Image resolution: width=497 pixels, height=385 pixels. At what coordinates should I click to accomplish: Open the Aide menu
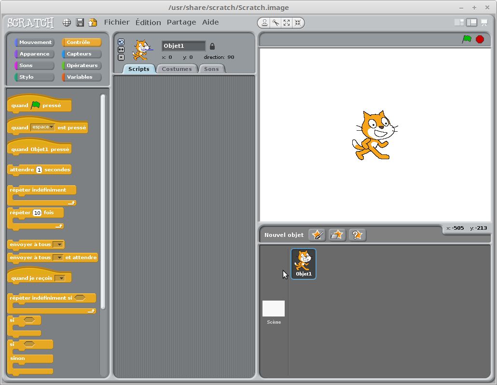pyautogui.click(x=210, y=22)
